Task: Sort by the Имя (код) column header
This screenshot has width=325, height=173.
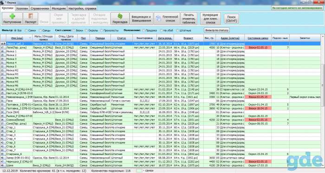Action: [19, 38]
